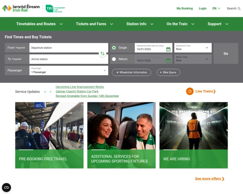The width and height of the screenshot is (243, 194).
Task: Open Live Trains link
Action: (x=205, y=91)
